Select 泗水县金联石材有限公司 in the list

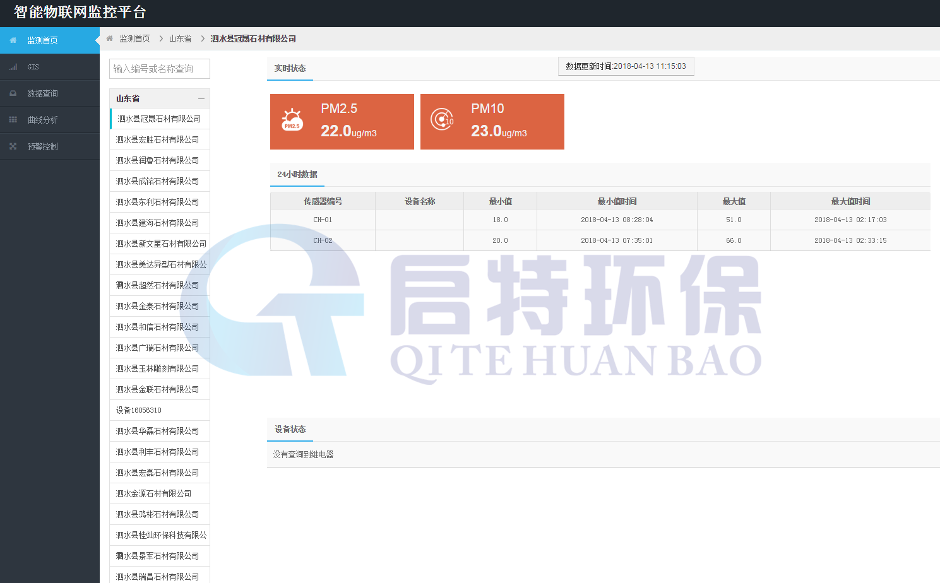[x=160, y=389]
